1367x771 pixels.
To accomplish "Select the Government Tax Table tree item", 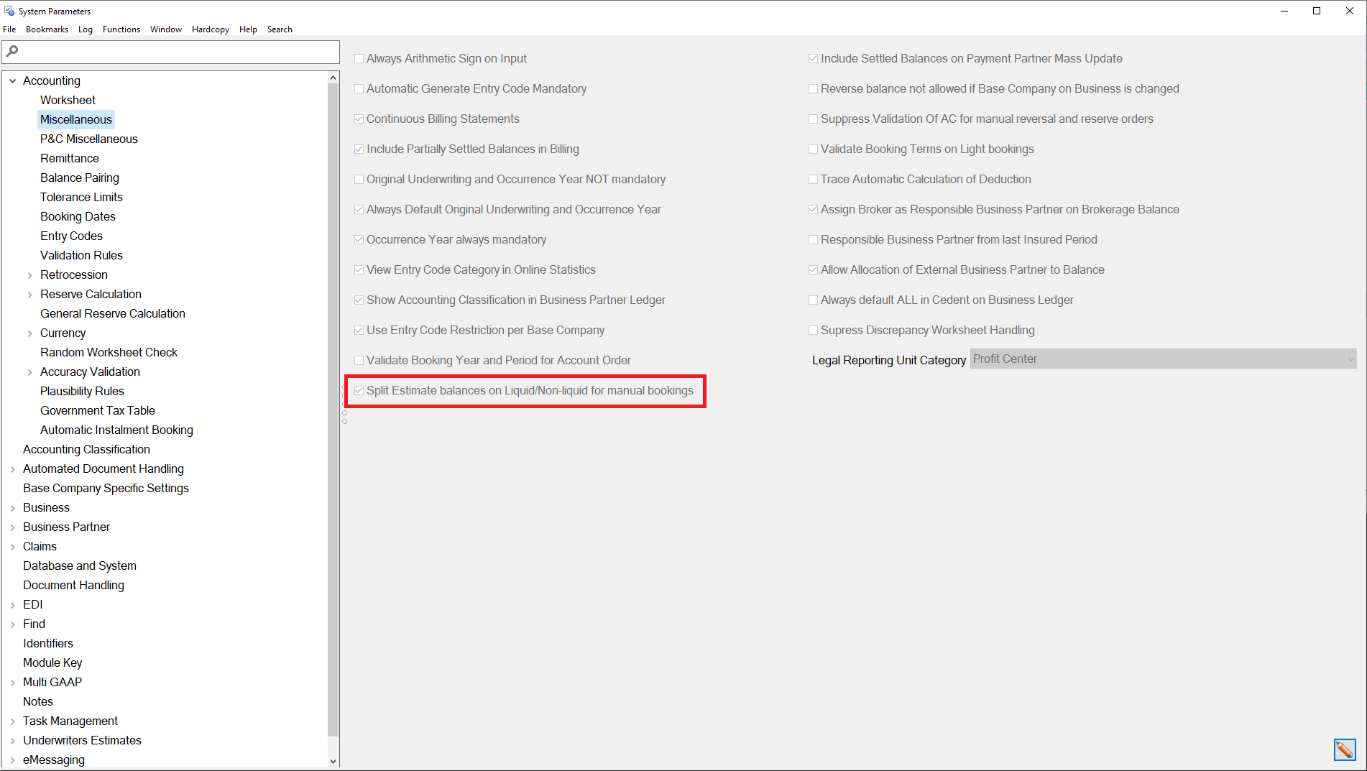I will [x=97, y=410].
